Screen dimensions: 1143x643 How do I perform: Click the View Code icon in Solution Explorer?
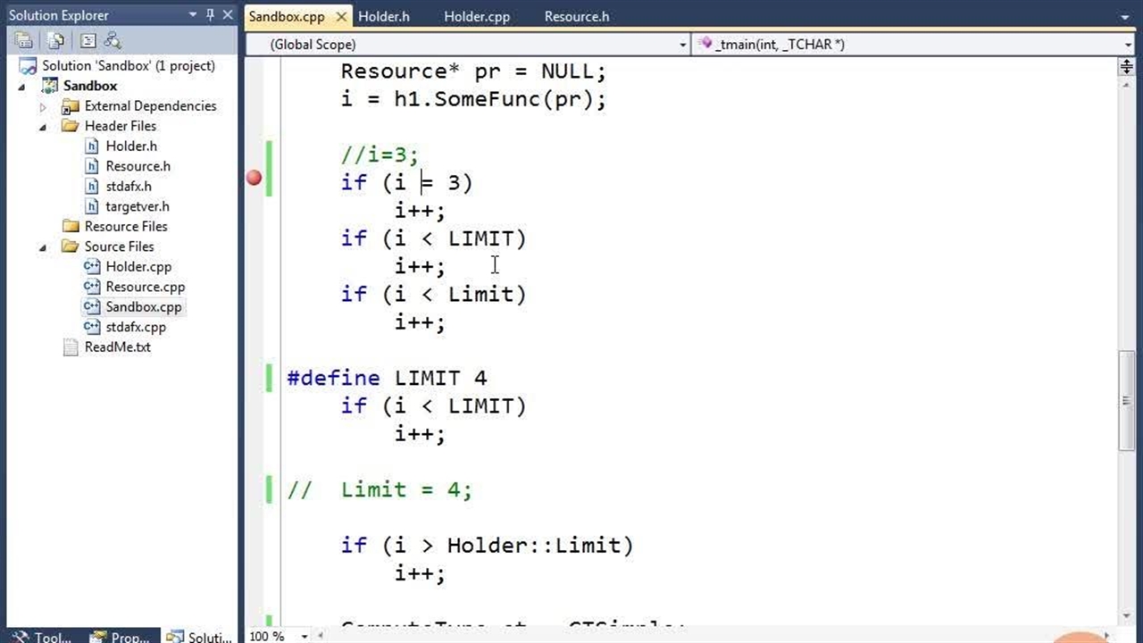88,40
